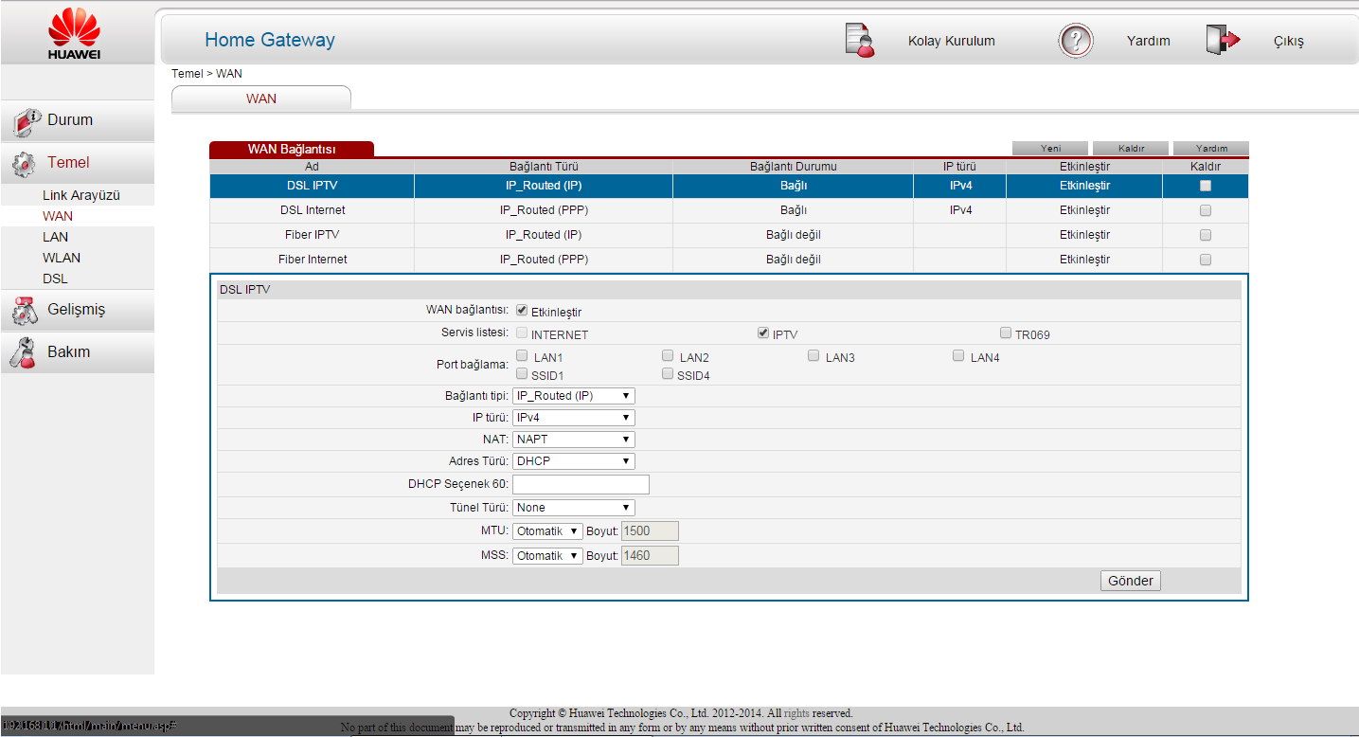Click Yardım button above table
Viewport: 1359px width, 737px height.
[1211, 149]
